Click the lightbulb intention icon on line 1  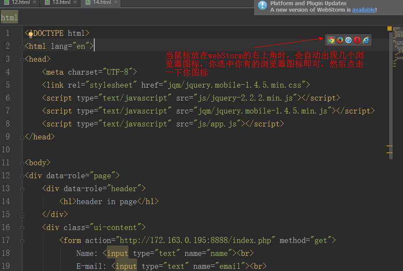tap(31, 34)
